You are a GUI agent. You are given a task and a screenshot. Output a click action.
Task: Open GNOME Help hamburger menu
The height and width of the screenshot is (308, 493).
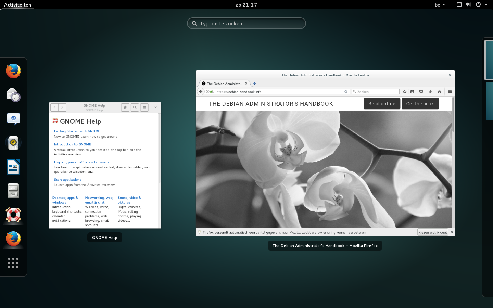144,107
